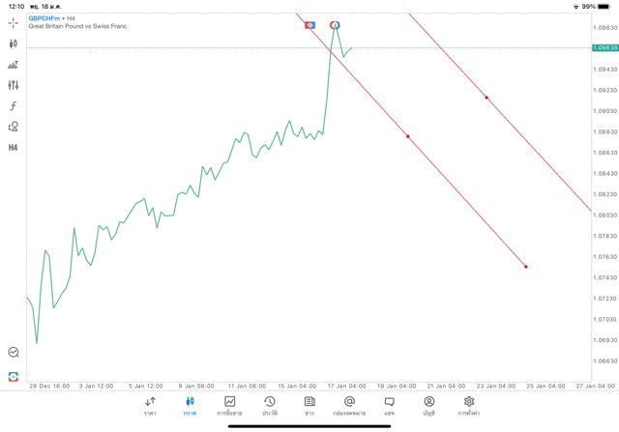
Task: Open the H4 timeframe selector in sidebar
Action: [13, 147]
